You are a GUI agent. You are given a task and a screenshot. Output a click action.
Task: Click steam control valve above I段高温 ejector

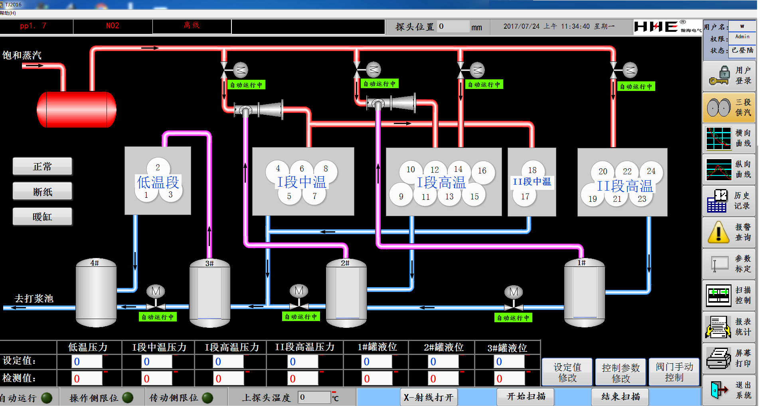[x=368, y=69]
